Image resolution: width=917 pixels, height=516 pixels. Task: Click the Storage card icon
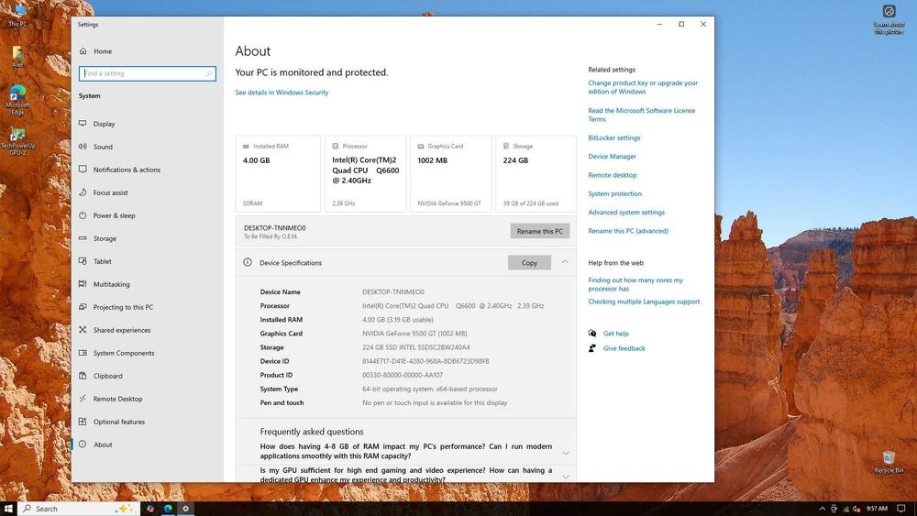coord(506,146)
